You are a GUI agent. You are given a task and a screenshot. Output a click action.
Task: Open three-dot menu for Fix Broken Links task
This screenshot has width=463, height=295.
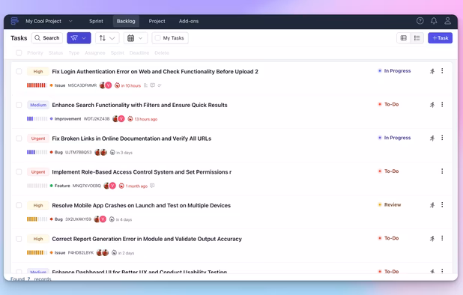[442, 138]
